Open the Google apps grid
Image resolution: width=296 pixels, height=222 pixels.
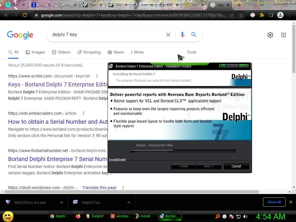(x=283, y=35)
